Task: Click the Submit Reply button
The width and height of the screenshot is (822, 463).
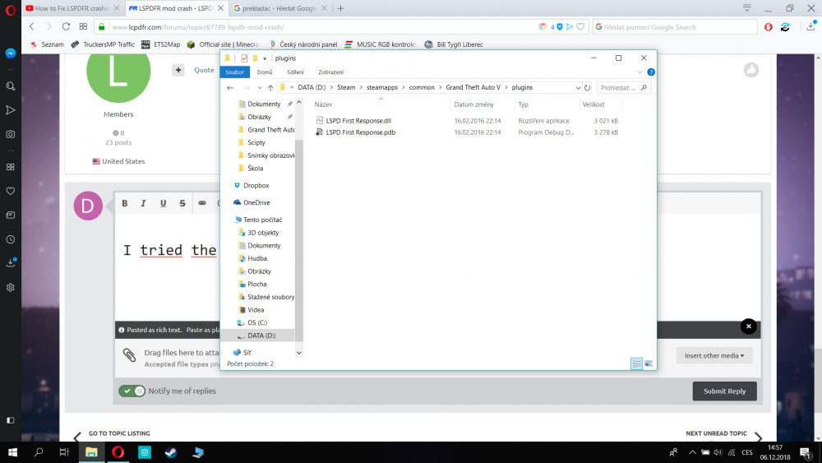Action: [724, 391]
